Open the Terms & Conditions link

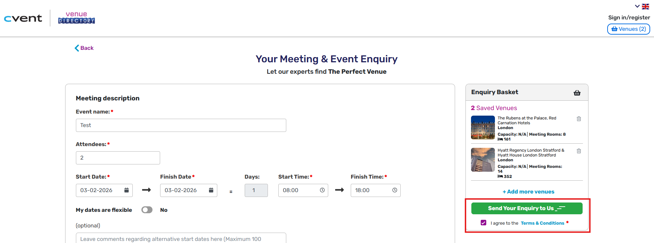(x=542, y=223)
